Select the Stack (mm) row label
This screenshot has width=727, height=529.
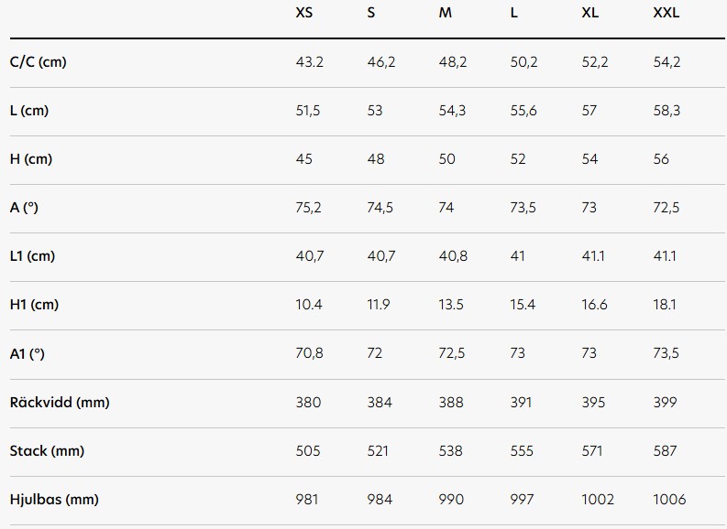[x=47, y=451]
